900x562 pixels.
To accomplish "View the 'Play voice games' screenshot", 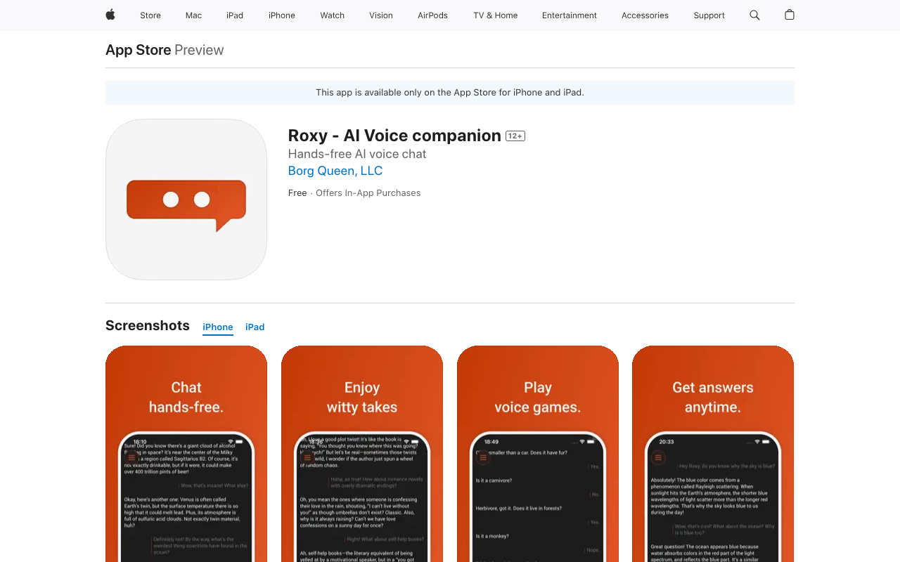I will point(538,453).
